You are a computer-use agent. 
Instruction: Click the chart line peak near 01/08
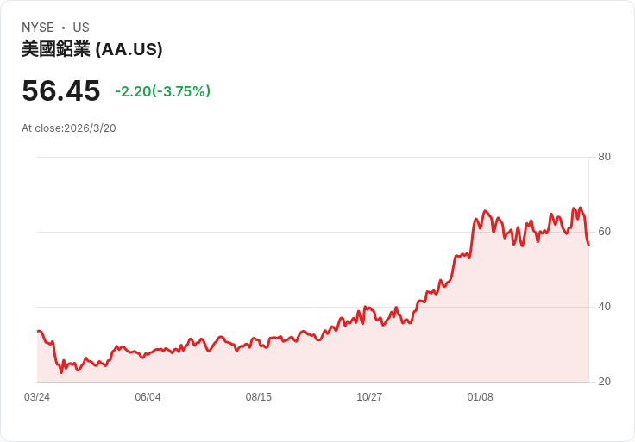point(485,211)
